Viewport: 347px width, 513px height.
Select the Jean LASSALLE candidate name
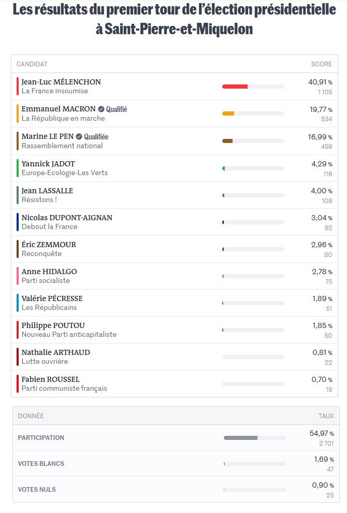[x=47, y=191]
